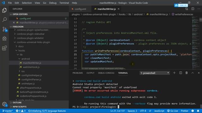Open the File menu
The image size is (202, 113).
tap(10, 3)
